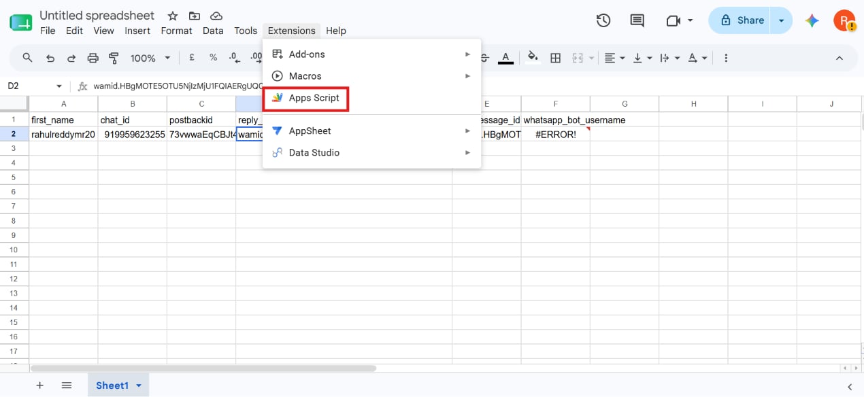Open the Insert menu
Image resolution: width=864 pixels, height=397 pixels.
point(137,31)
